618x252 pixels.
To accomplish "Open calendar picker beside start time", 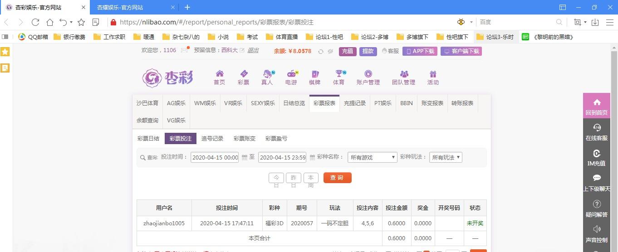I will (x=245, y=157).
